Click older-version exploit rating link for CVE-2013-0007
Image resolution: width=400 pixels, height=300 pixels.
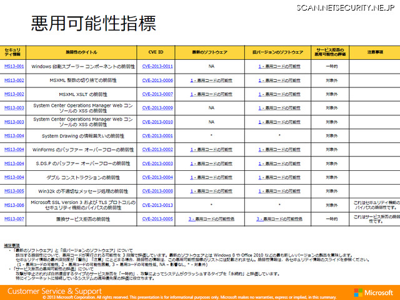pyautogui.click(x=279, y=94)
